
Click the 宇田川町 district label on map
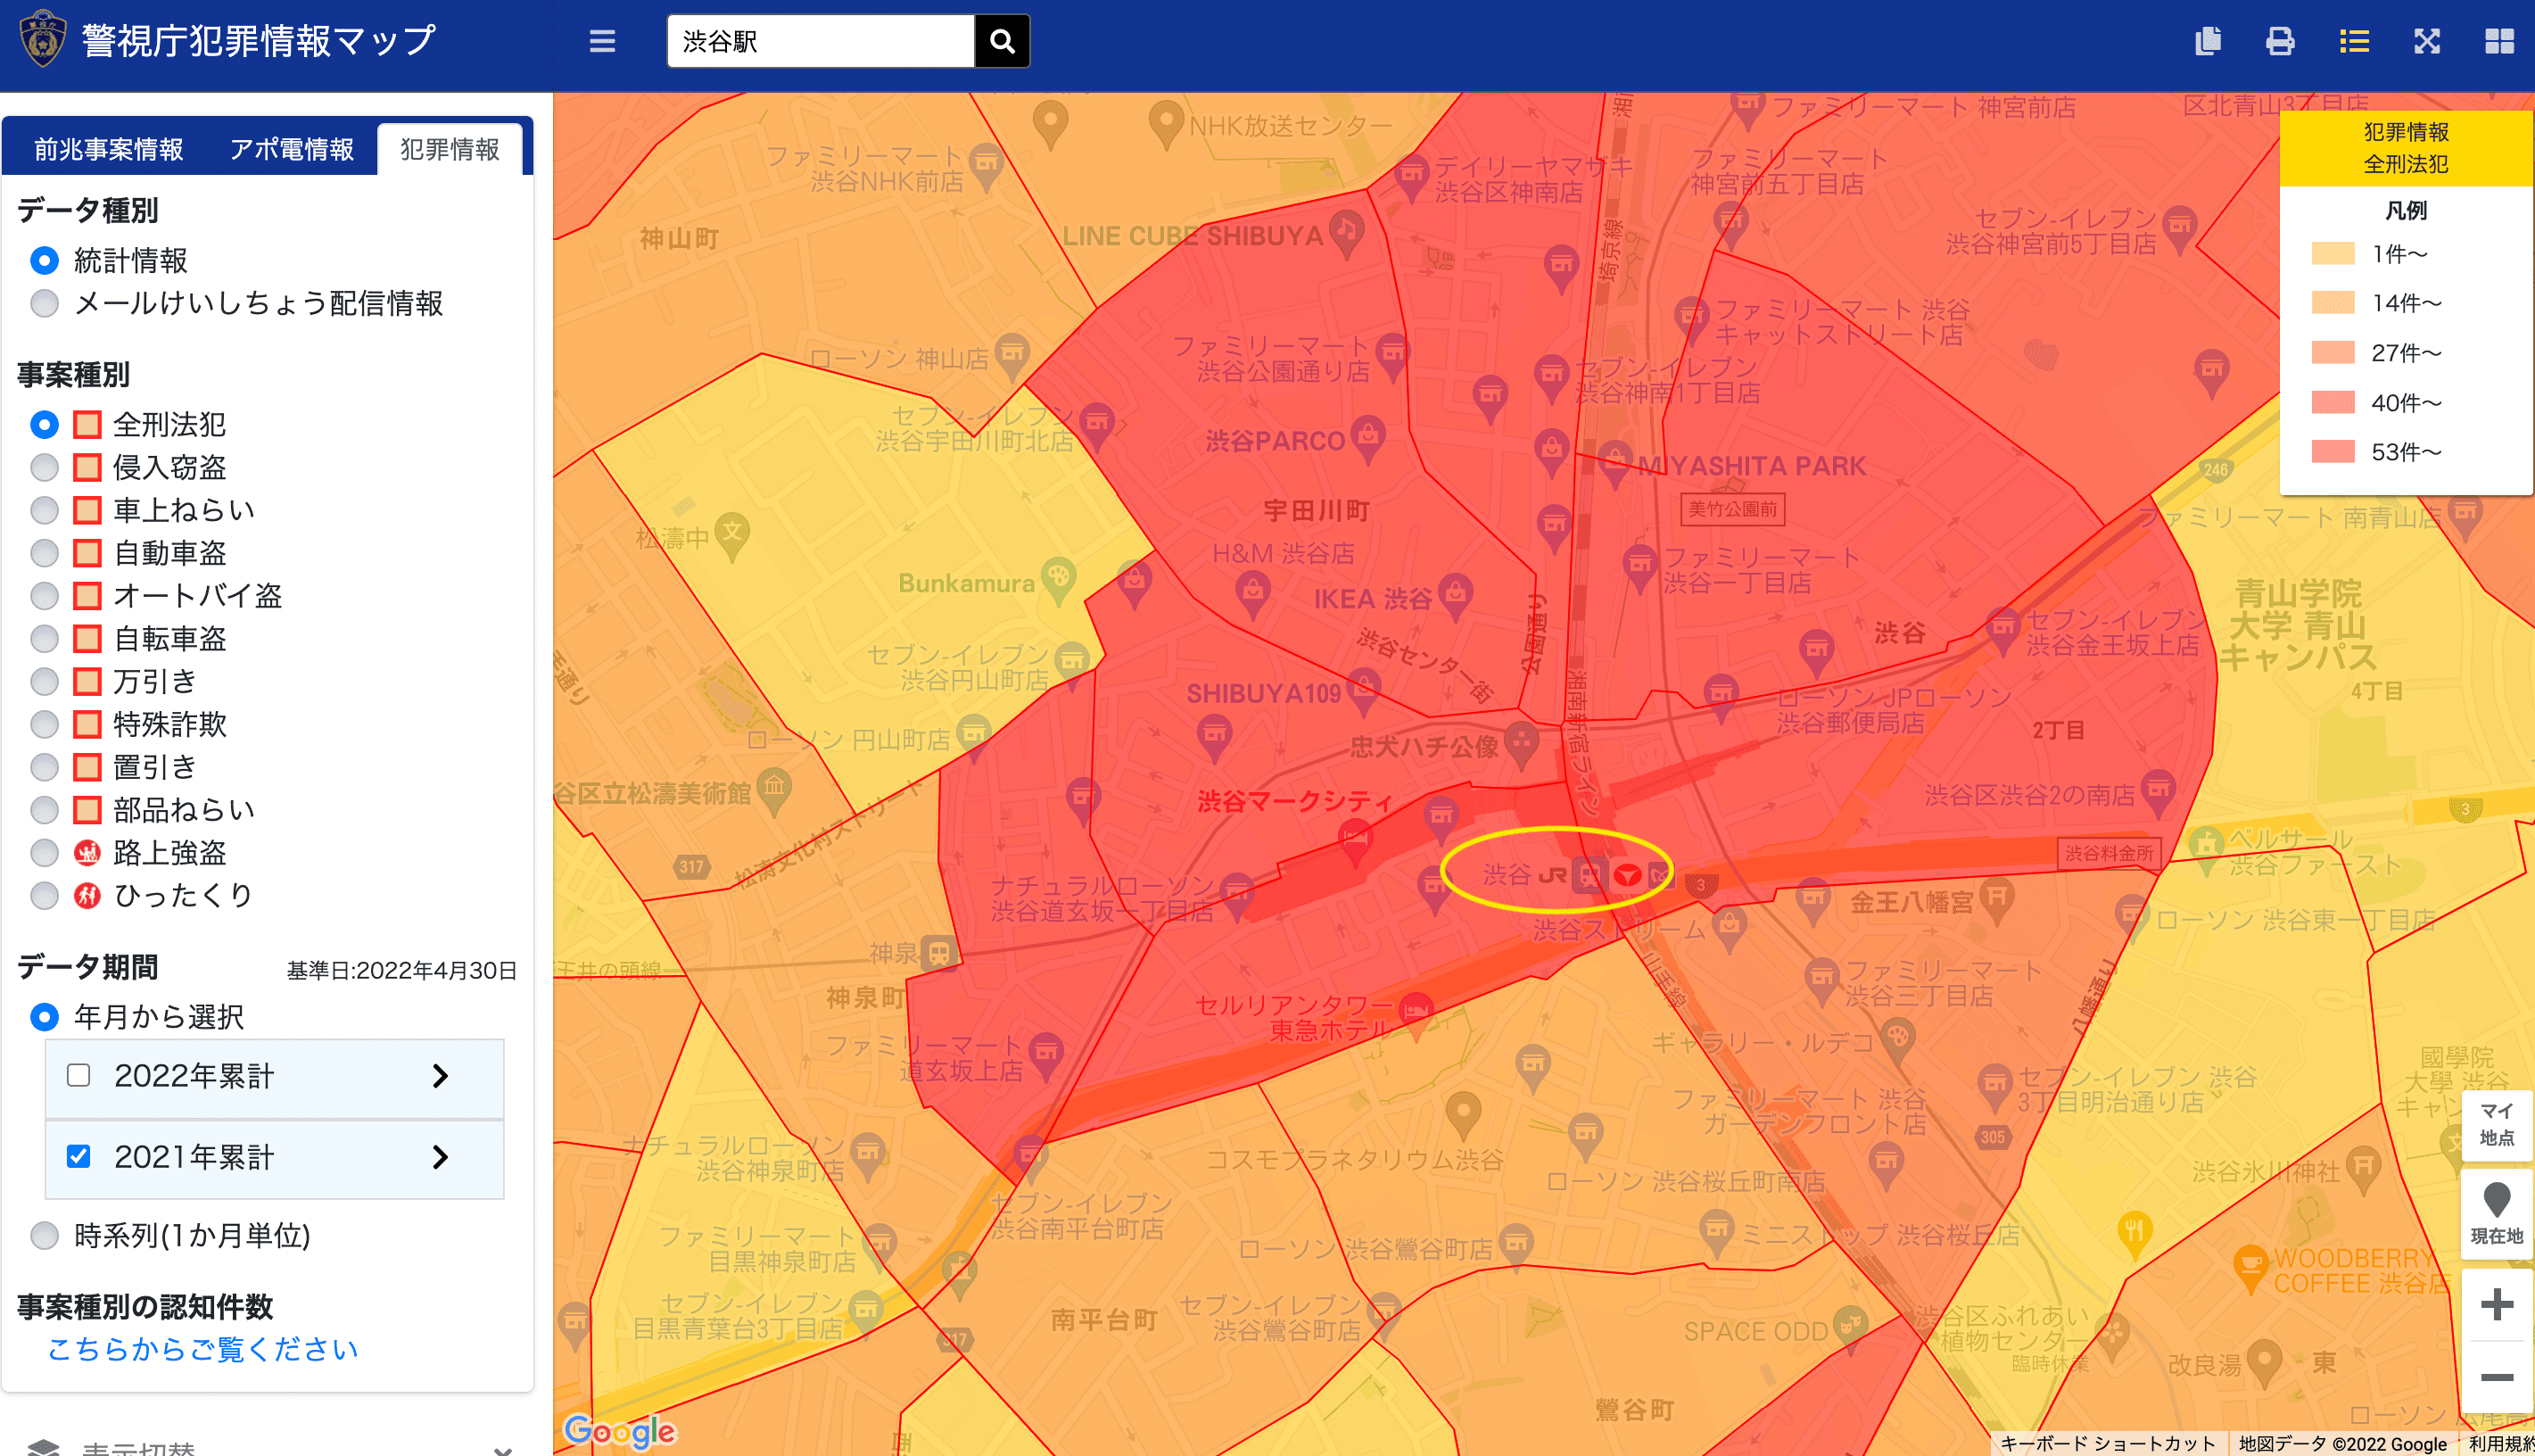[x=1317, y=511]
